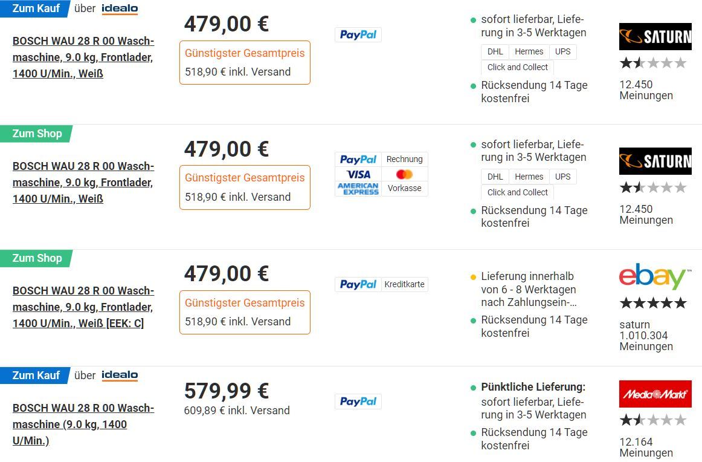Open the MediaMarkt shop logo

[x=655, y=394]
